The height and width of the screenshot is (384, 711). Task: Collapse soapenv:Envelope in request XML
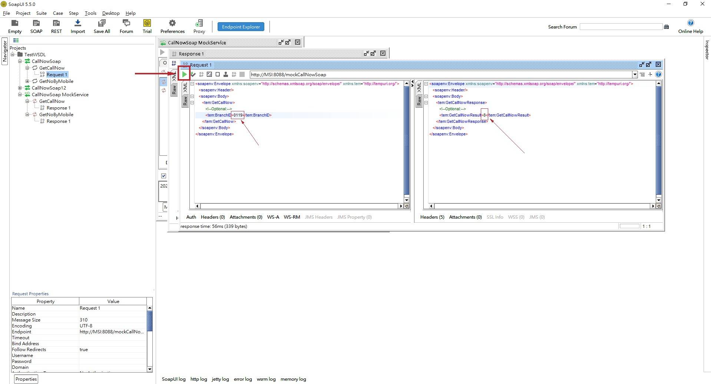(x=192, y=84)
